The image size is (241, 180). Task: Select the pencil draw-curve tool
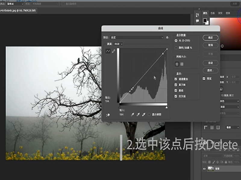[x=114, y=51]
